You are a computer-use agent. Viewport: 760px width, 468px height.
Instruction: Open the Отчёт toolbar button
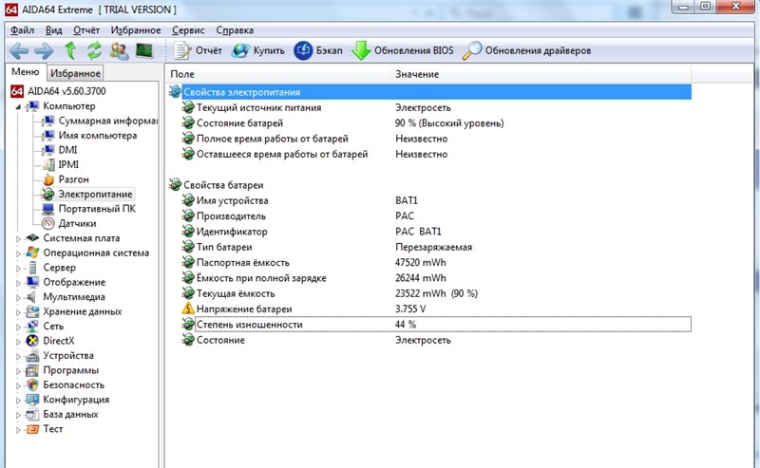point(198,50)
